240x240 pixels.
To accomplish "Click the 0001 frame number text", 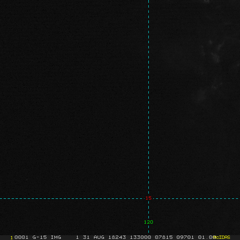I will coord(22,237).
